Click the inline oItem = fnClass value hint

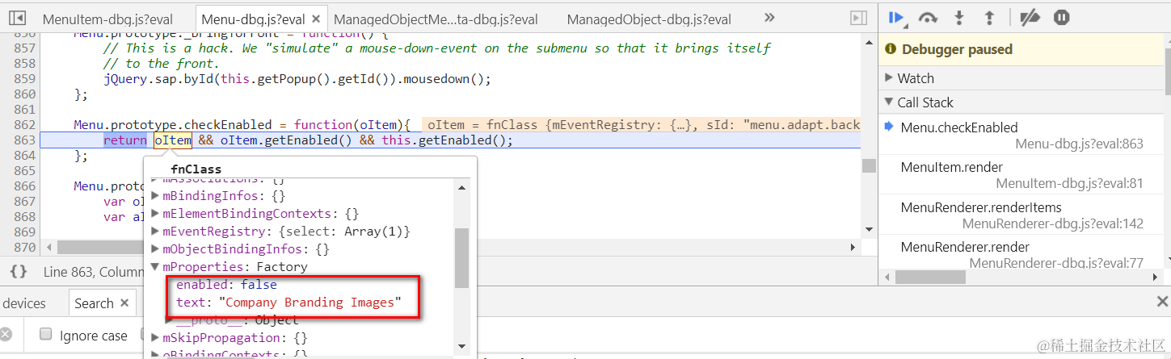tap(642, 125)
